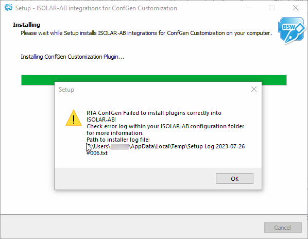
Task: Click 'RTA ConfGen Failed to install plugins' text
Action: pyautogui.click(x=154, y=113)
